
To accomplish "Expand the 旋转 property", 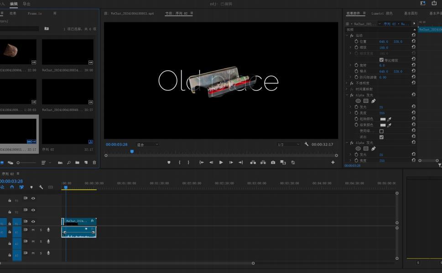I will [x=350, y=65].
